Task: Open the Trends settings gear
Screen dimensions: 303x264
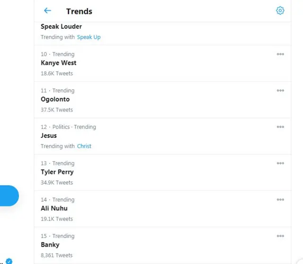Action: pos(280,11)
